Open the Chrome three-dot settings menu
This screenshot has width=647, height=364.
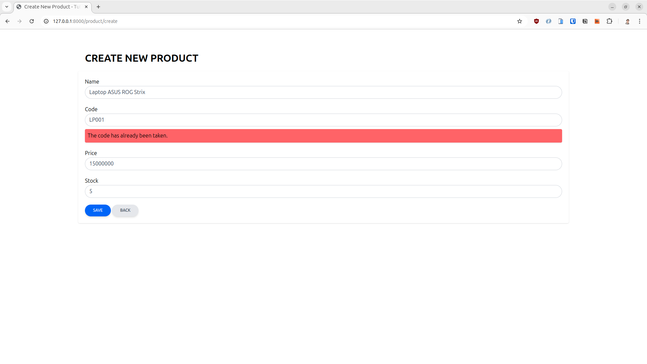(x=640, y=21)
